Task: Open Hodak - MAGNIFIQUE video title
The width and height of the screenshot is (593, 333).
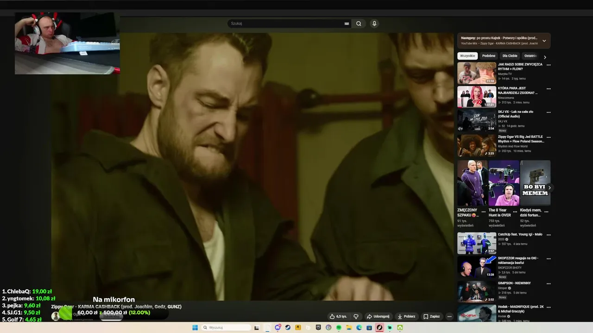Action: (521, 309)
